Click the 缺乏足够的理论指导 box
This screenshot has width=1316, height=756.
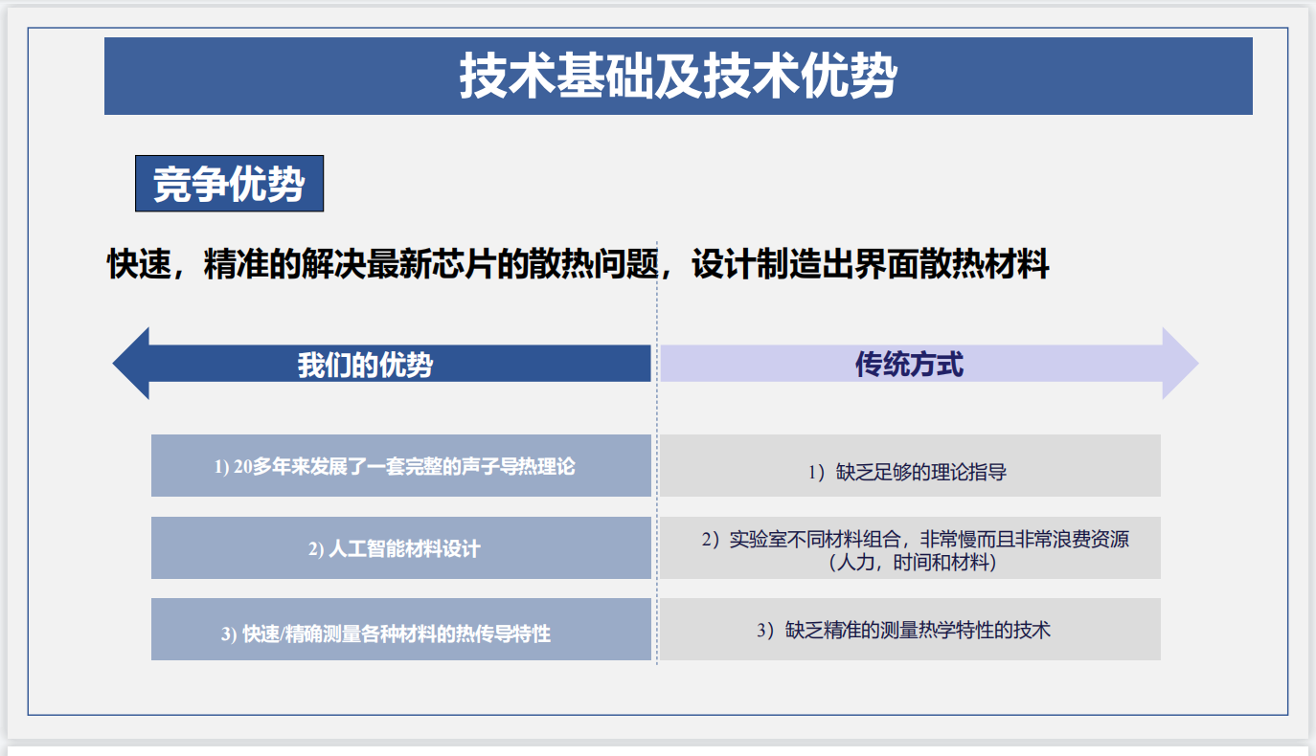[x=909, y=472]
